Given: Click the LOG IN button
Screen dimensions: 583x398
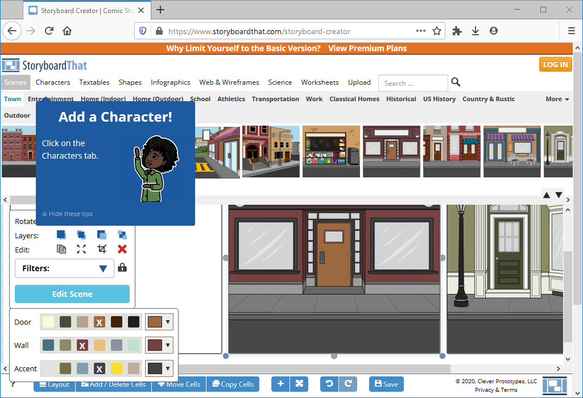Looking at the screenshot, I should [555, 64].
